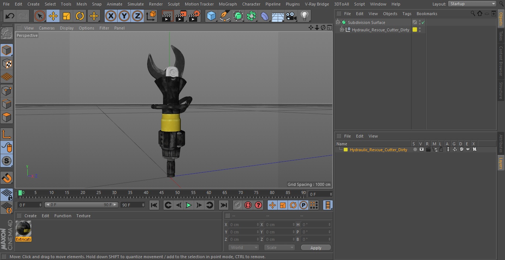This screenshot has width=505, height=260.
Task: Open the World coordinate dropdown
Action: pyautogui.click(x=244, y=247)
